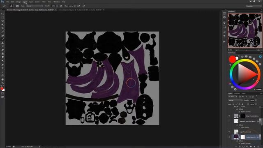Open Flow slider arrow in options bar
The height and width of the screenshot is (148, 263).
point(75,6)
